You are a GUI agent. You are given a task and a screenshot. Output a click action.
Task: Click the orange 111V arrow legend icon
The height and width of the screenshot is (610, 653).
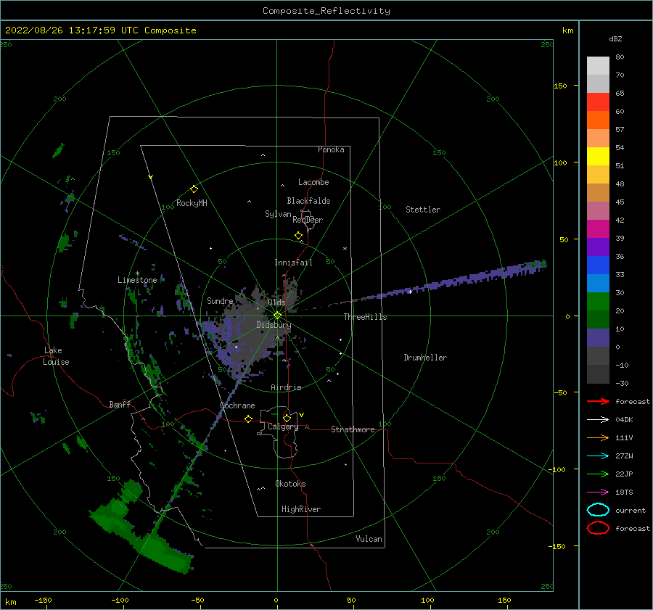click(598, 437)
